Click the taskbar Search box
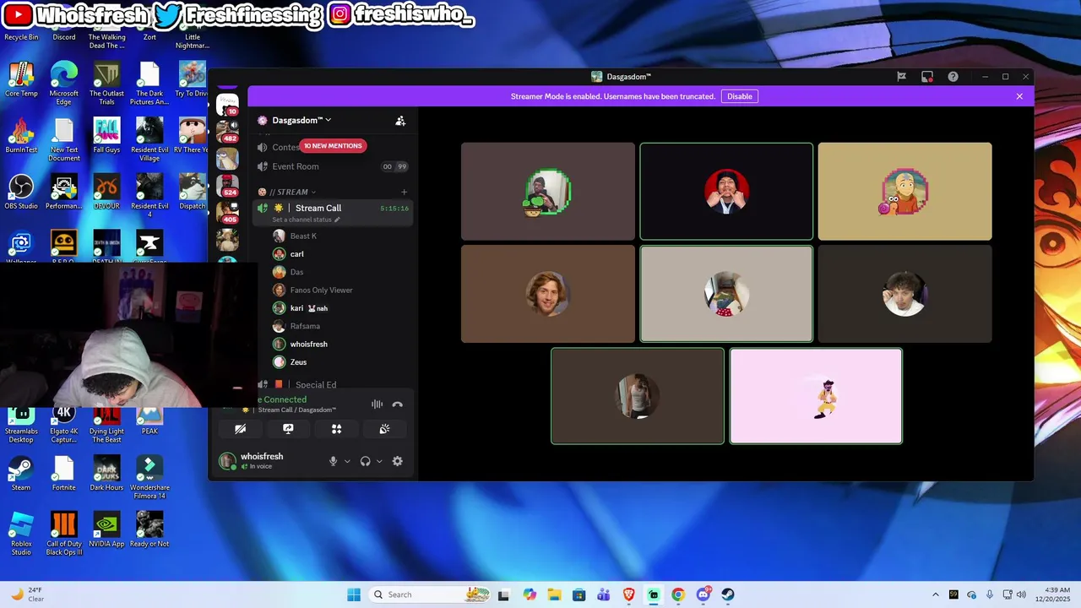This screenshot has width=1081, height=608. point(429,594)
